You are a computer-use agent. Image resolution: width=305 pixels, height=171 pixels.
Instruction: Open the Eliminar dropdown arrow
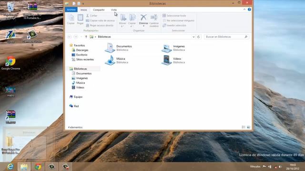pyautogui.click(x=143, y=26)
